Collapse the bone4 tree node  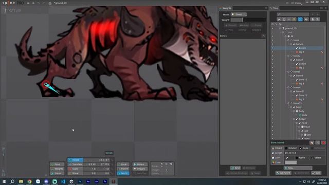[288, 87]
